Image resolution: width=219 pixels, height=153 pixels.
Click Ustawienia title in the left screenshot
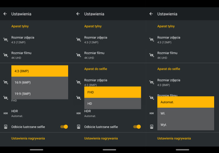pos(21,14)
